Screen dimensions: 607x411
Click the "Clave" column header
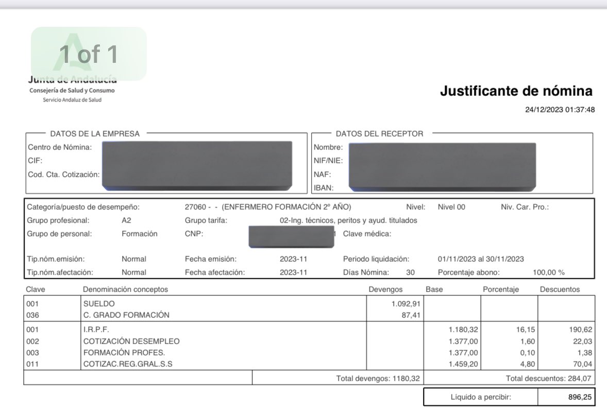click(x=36, y=289)
